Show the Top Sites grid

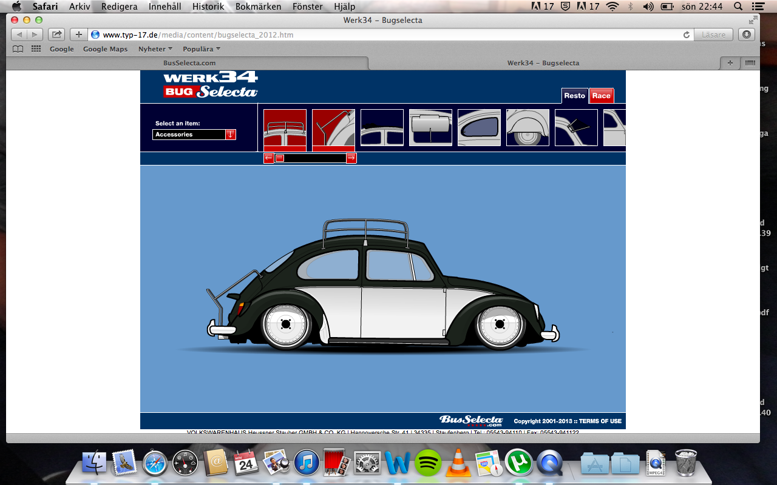pos(36,49)
